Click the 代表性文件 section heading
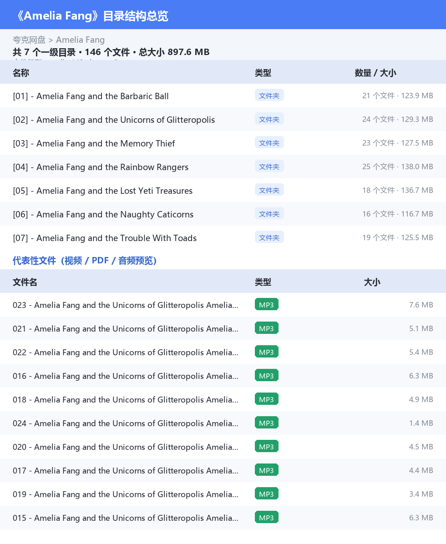 pyautogui.click(x=85, y=260)
